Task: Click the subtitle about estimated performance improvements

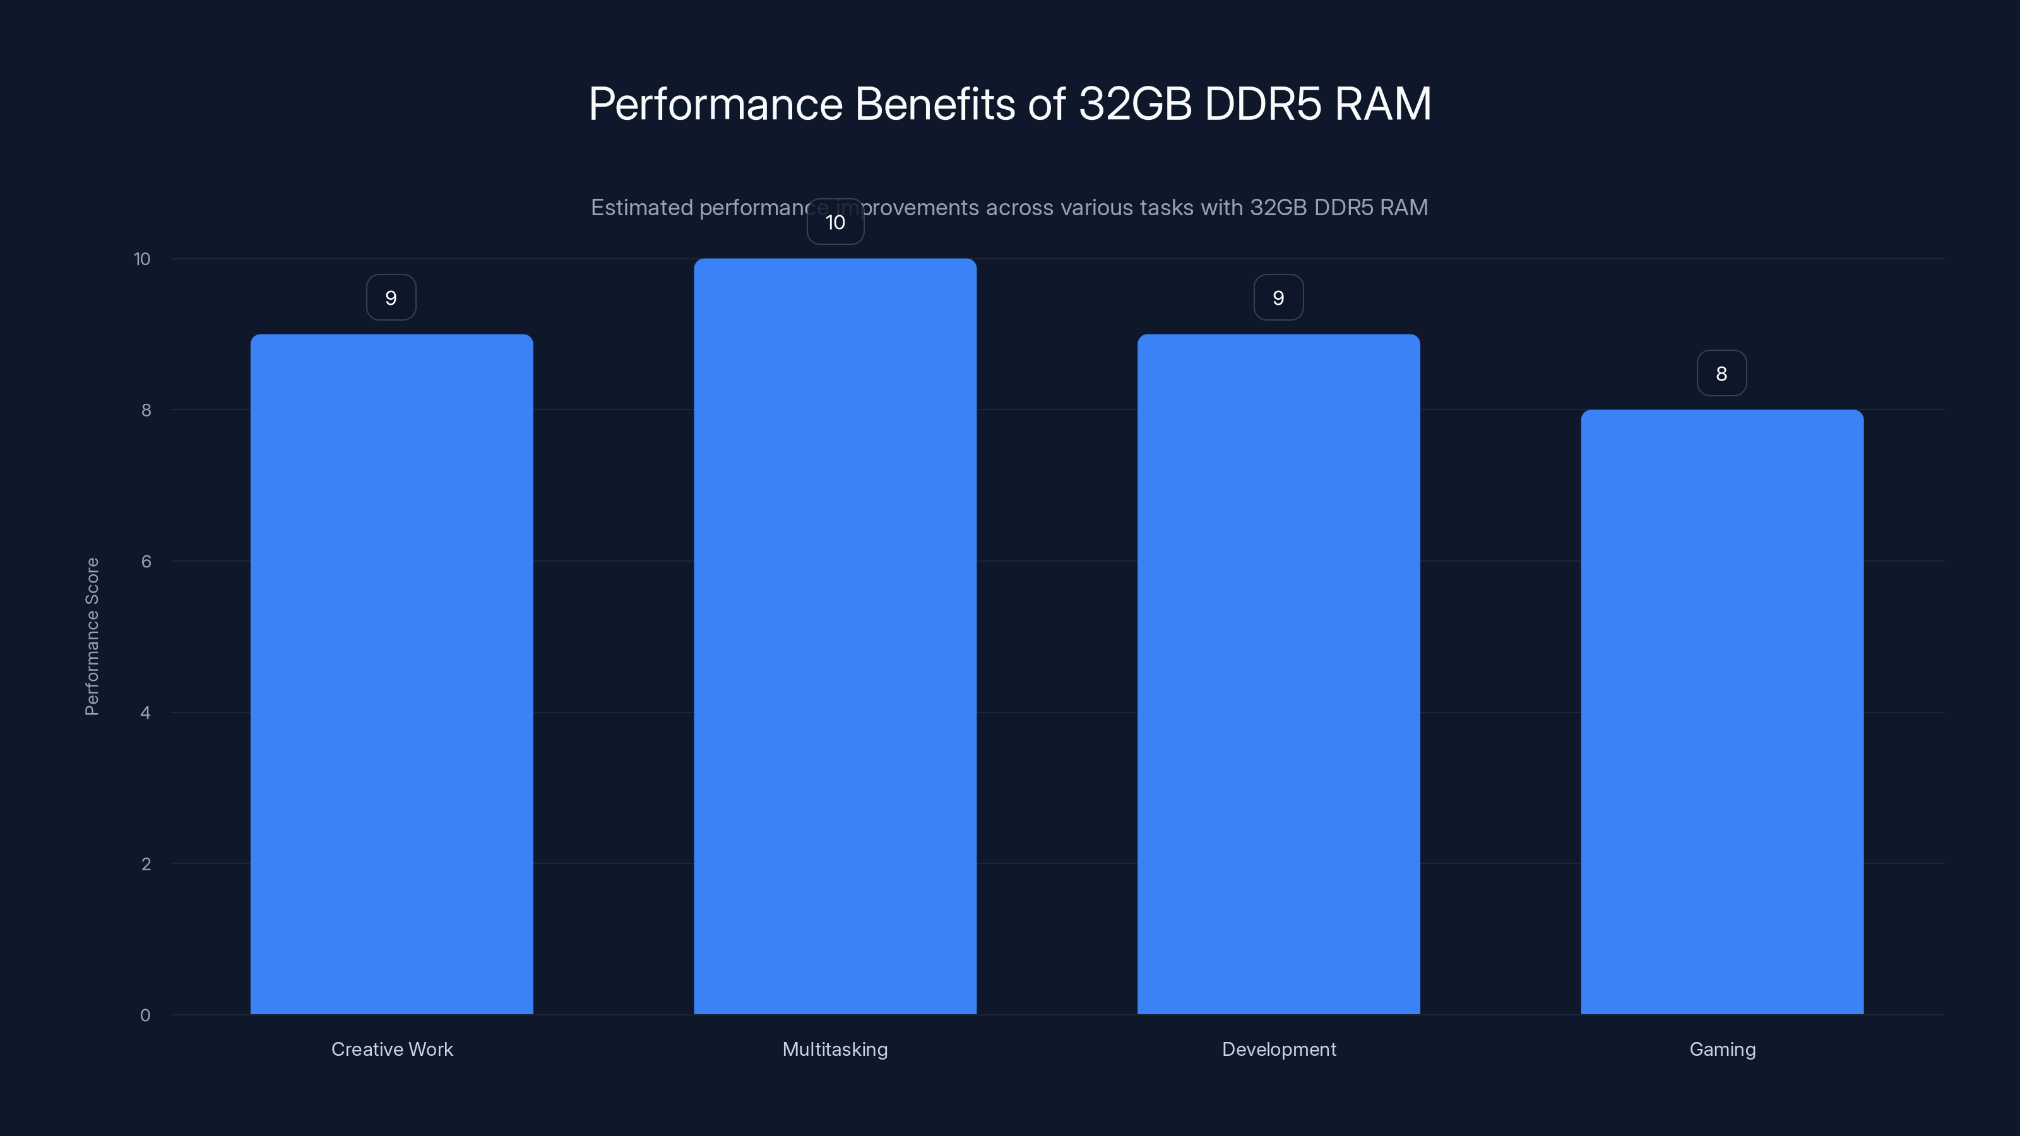Action: [x=1010, y=208]
